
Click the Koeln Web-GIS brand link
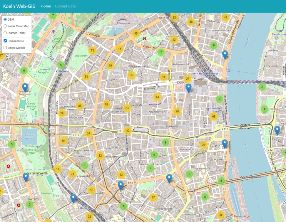click(x=19, y=5)
